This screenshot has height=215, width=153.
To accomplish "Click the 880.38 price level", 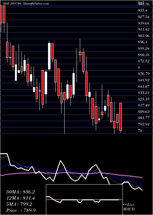I will tap(144, 55).
